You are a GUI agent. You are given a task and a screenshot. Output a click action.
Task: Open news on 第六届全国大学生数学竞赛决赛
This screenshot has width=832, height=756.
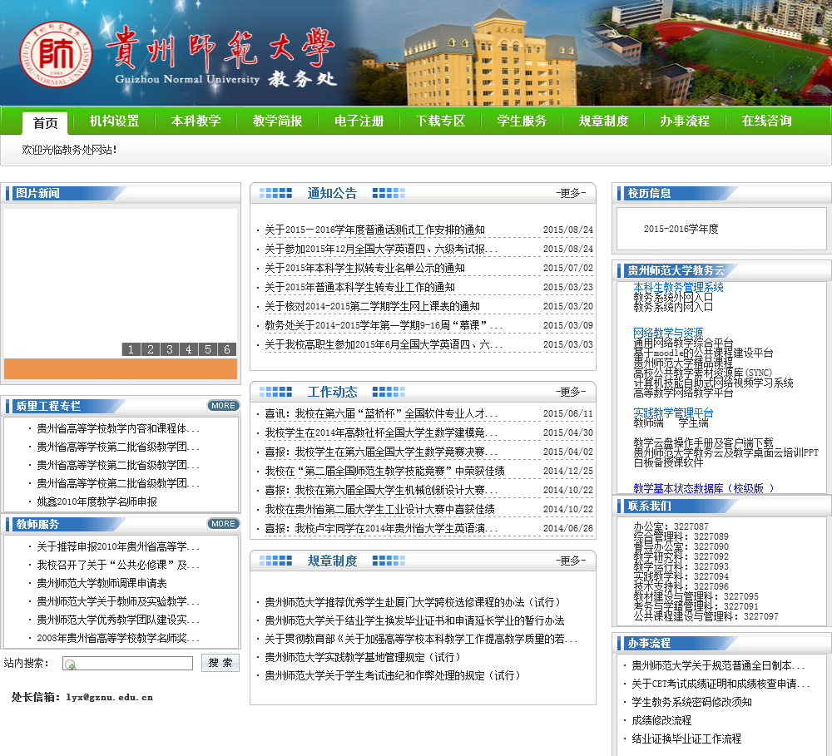coord(381,452)
